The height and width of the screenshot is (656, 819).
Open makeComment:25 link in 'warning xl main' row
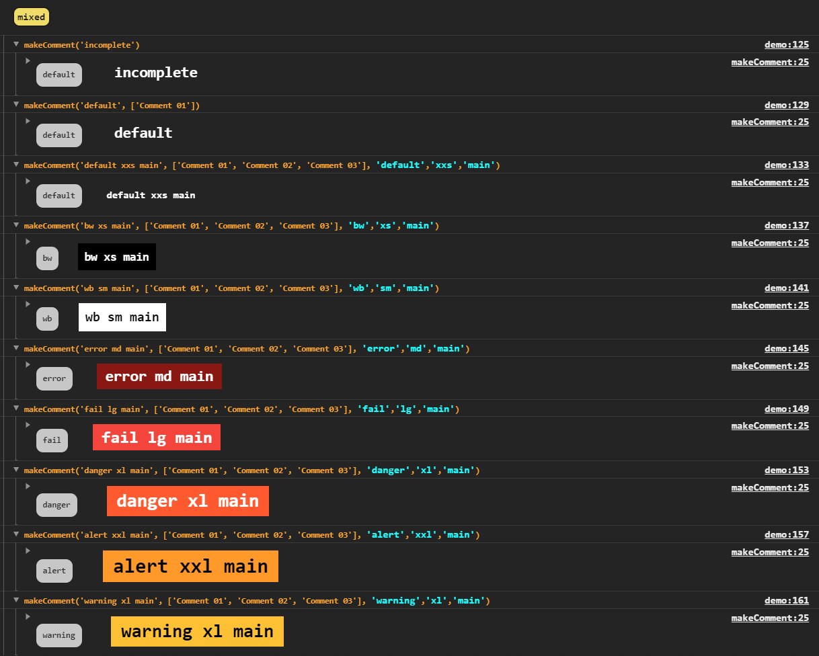click(x=770, y=618)
